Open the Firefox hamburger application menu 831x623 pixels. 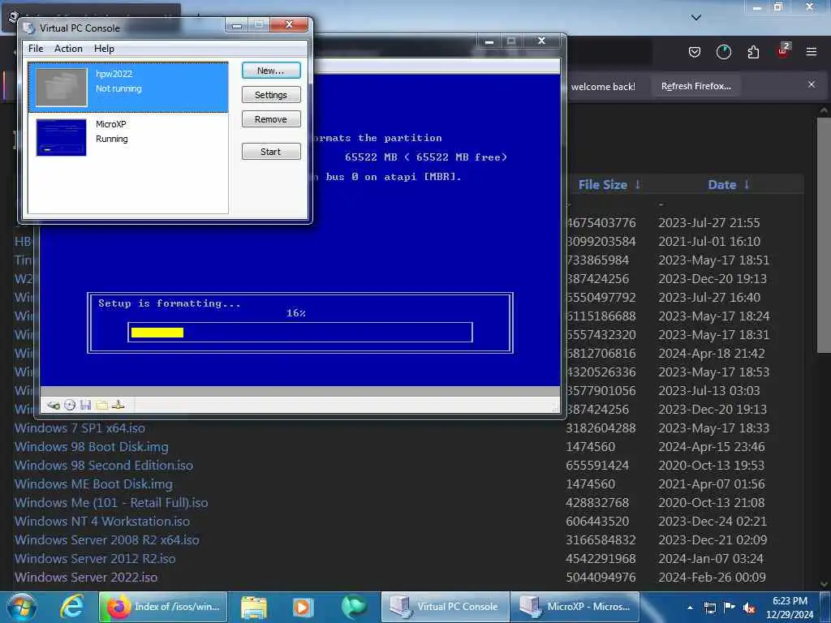pos(811,52)
